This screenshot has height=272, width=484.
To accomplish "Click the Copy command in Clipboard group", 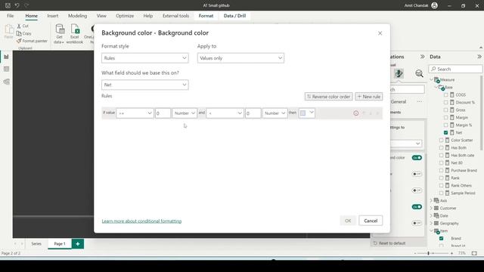I will point(23,33).
